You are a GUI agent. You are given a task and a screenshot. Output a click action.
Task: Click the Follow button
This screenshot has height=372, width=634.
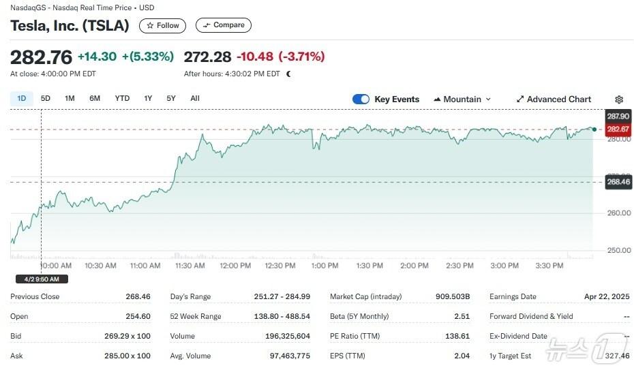tap(162, 26)
